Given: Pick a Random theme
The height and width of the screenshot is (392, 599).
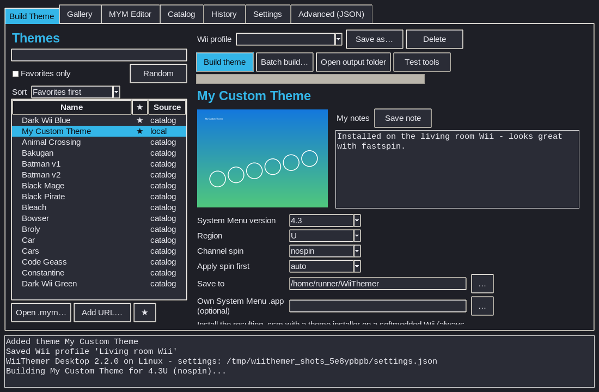Looking at the screenshot, I should pyautogui.click(x=158, y=73).
